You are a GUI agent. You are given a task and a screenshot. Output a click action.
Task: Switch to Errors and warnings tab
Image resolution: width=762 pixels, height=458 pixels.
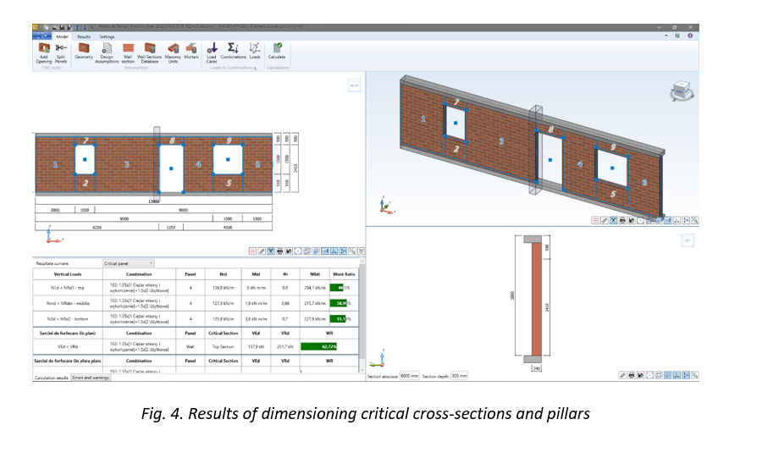91,378
